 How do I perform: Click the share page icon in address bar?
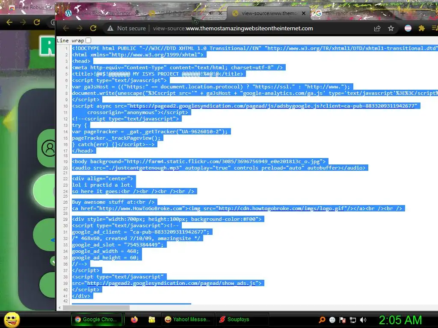pos(377,28)
